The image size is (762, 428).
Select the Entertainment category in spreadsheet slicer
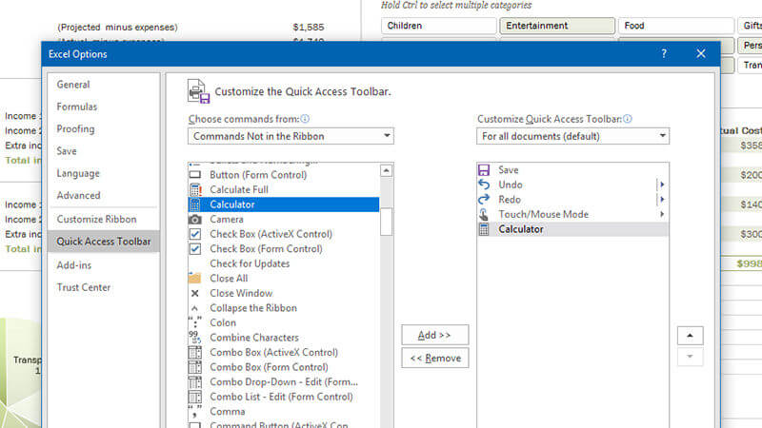point(557,26)
